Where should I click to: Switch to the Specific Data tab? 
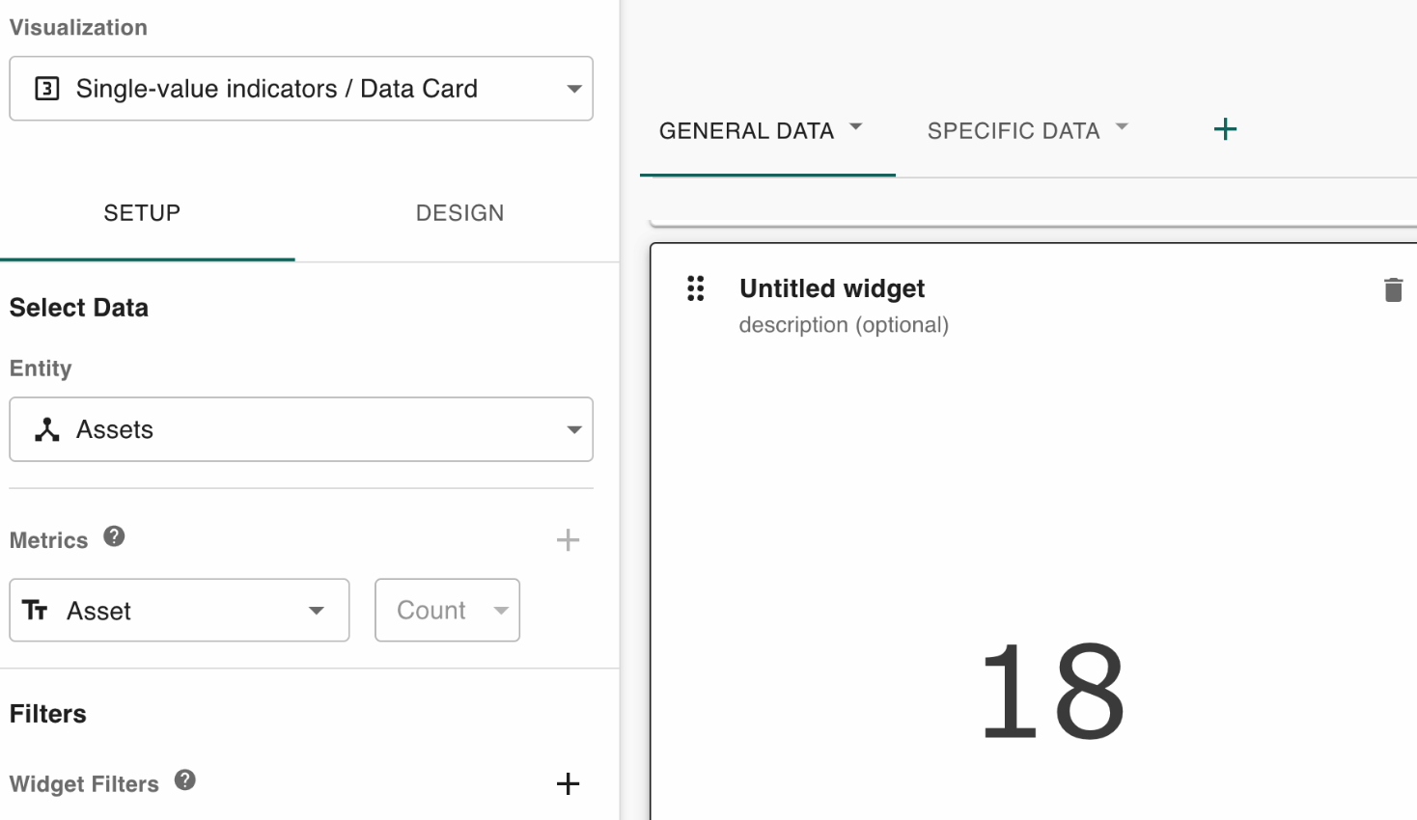click(1013, 131)
